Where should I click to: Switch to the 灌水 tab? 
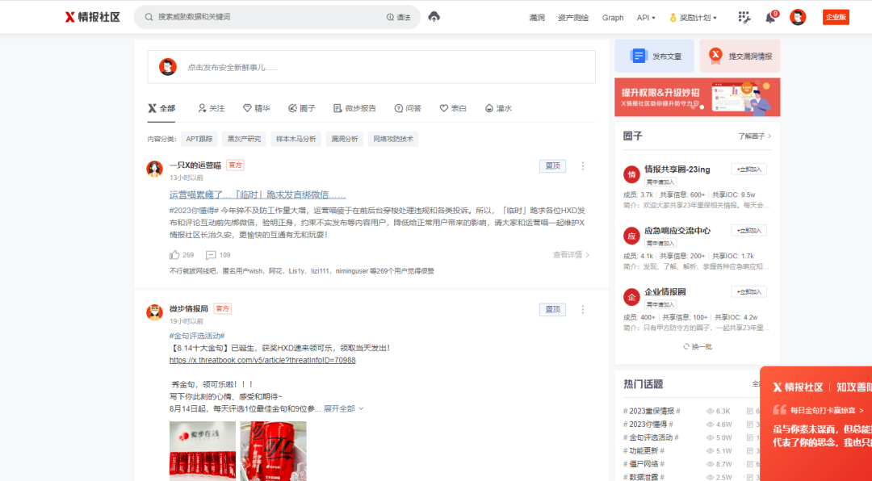pyautogui.click(x=498, y=108)
